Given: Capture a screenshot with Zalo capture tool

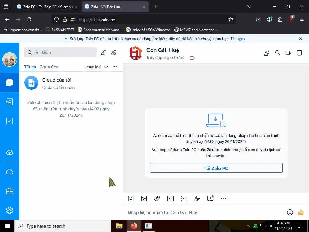Looking at the screenshot, I should [x=184, y=198].
